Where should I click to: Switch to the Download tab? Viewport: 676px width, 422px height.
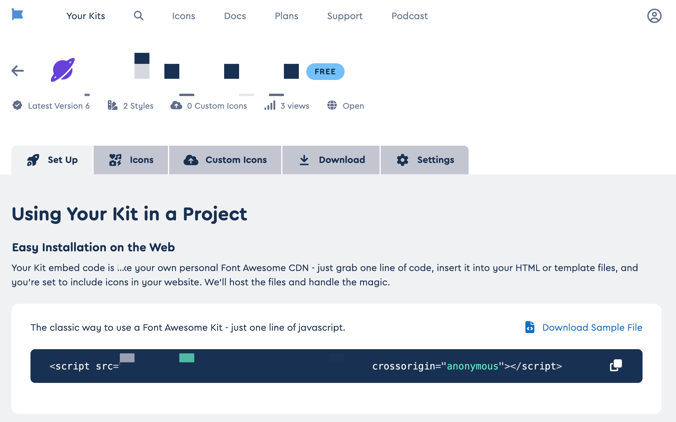[x=331, y=160]
